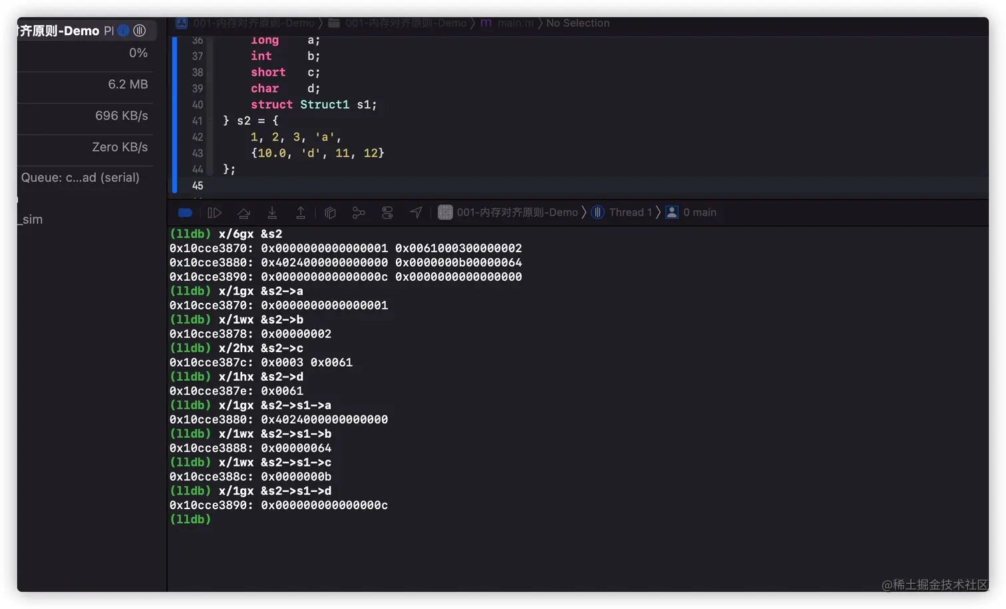Click the No Selection breadcrumb
This screenshot has height=609, width=1006.
578,23
